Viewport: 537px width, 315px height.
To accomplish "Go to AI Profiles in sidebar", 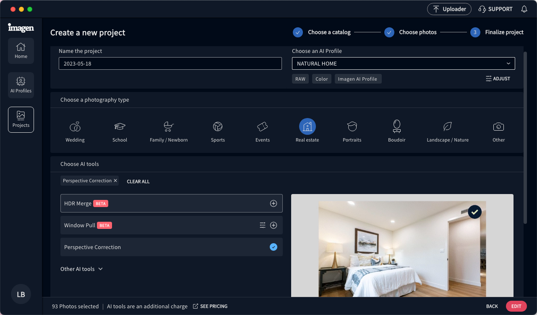I will coord(21,85).
